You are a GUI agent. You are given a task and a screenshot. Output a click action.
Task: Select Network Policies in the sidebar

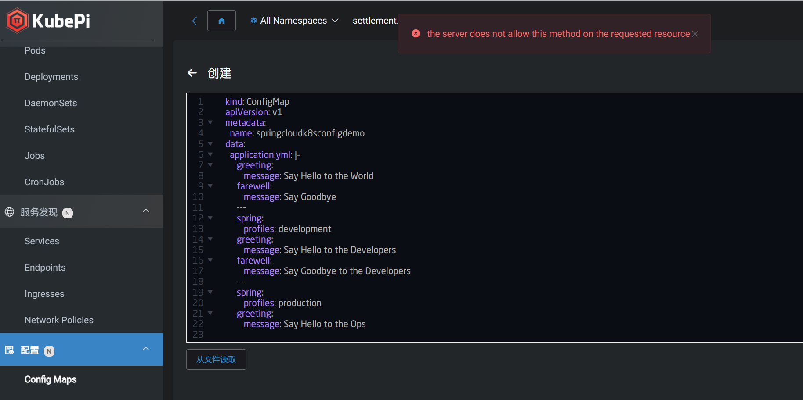pos(59,320)
